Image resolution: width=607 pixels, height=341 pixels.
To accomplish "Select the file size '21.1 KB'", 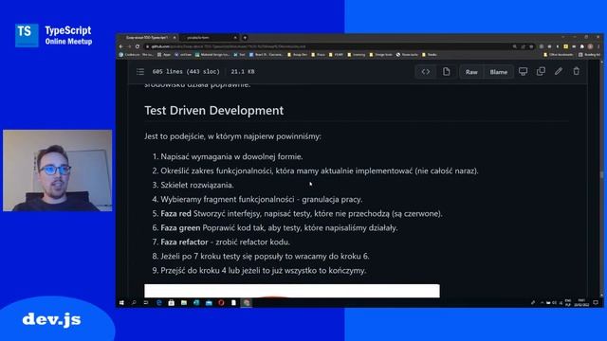I will (x=243, y=72).
